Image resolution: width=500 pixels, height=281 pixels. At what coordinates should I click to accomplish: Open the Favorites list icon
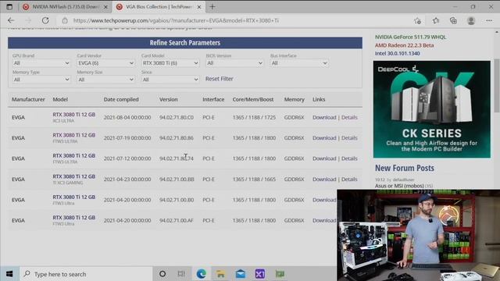click(436, 21)
